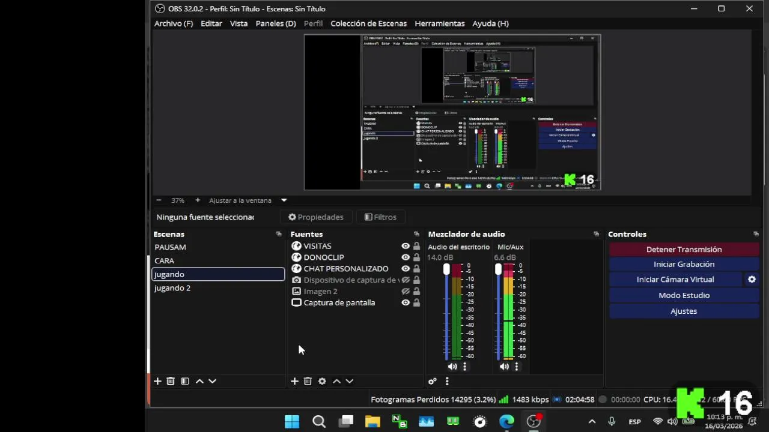Click Iniciar Cámara Virtual button
Viewport: 769px width, 432px height.
(675, 280)
